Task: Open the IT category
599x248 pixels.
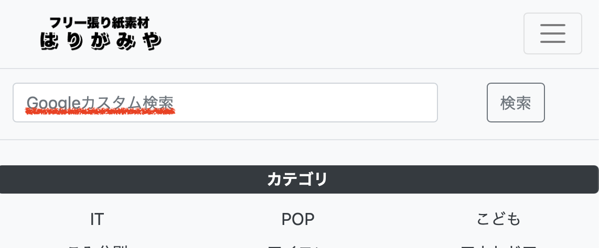Action: [97, 219]
